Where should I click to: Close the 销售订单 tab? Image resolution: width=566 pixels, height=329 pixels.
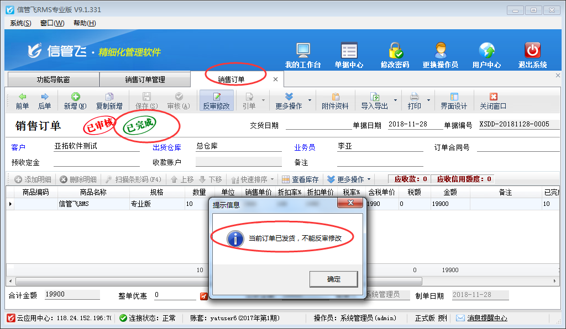click(x=275, y=79)
